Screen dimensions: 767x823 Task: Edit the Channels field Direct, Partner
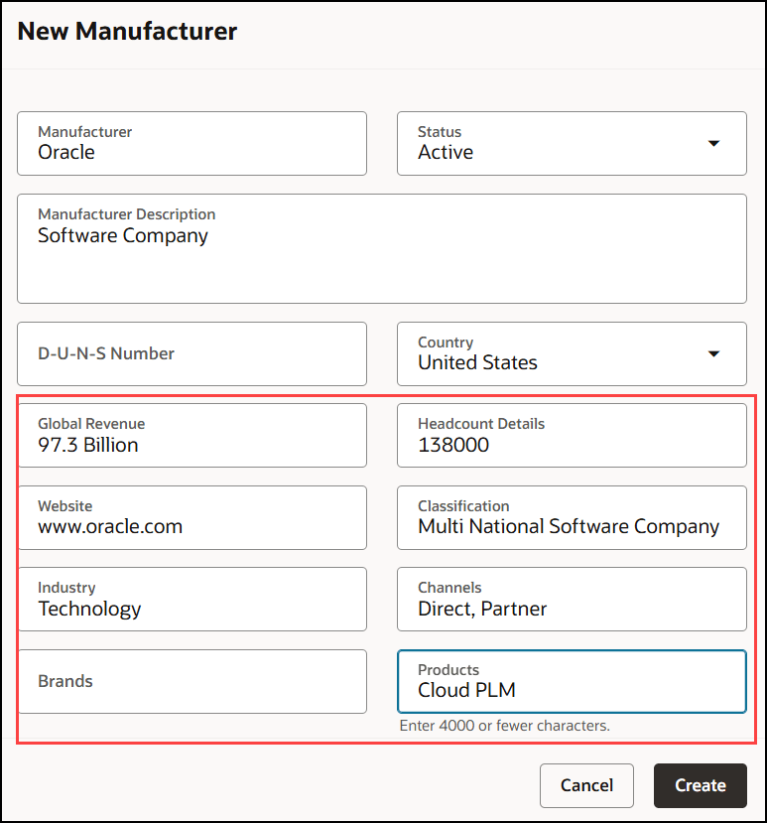click(x=572, y=599)
